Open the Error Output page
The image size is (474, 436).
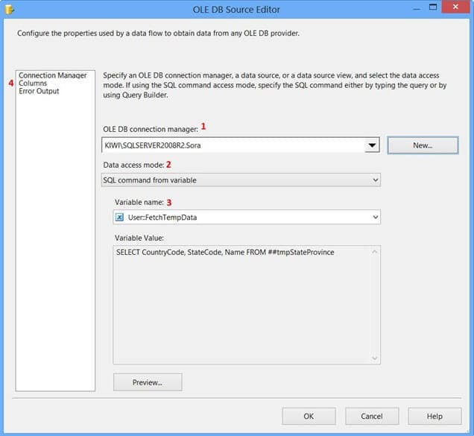click(39, 92)
